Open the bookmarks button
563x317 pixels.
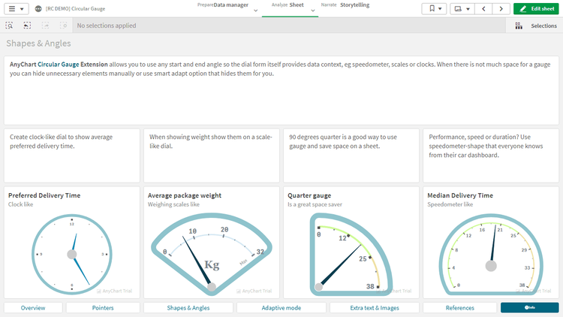(x=434, y=8)
